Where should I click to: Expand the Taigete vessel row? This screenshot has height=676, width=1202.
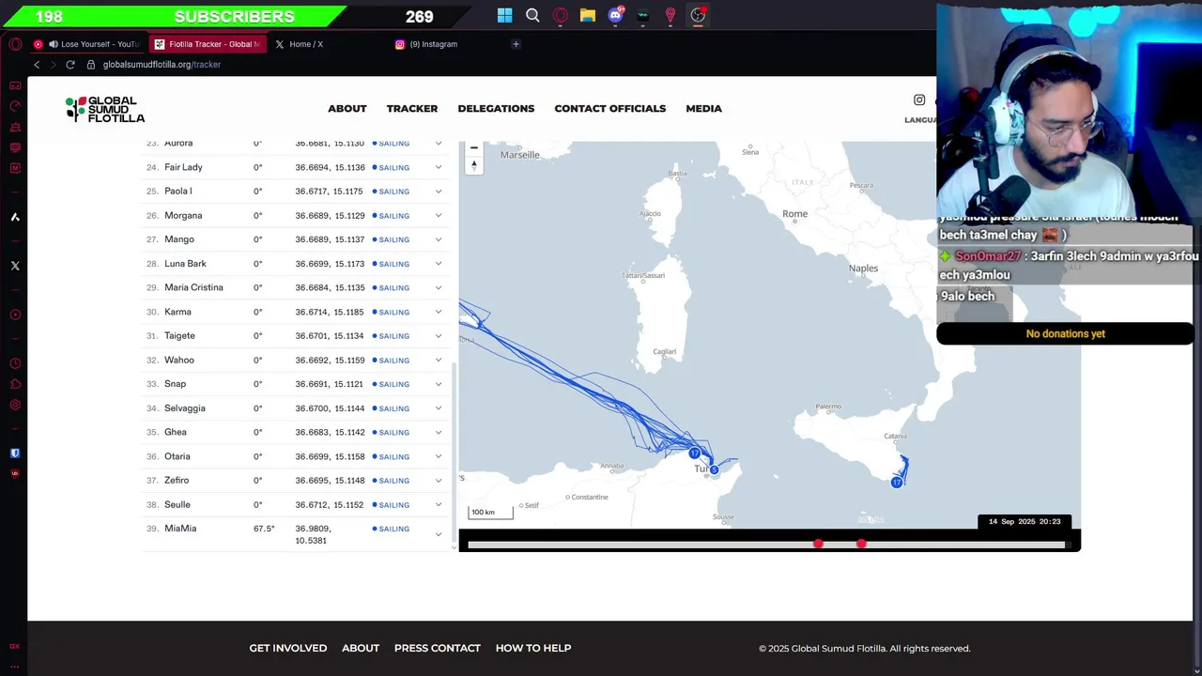pos(439,336)
